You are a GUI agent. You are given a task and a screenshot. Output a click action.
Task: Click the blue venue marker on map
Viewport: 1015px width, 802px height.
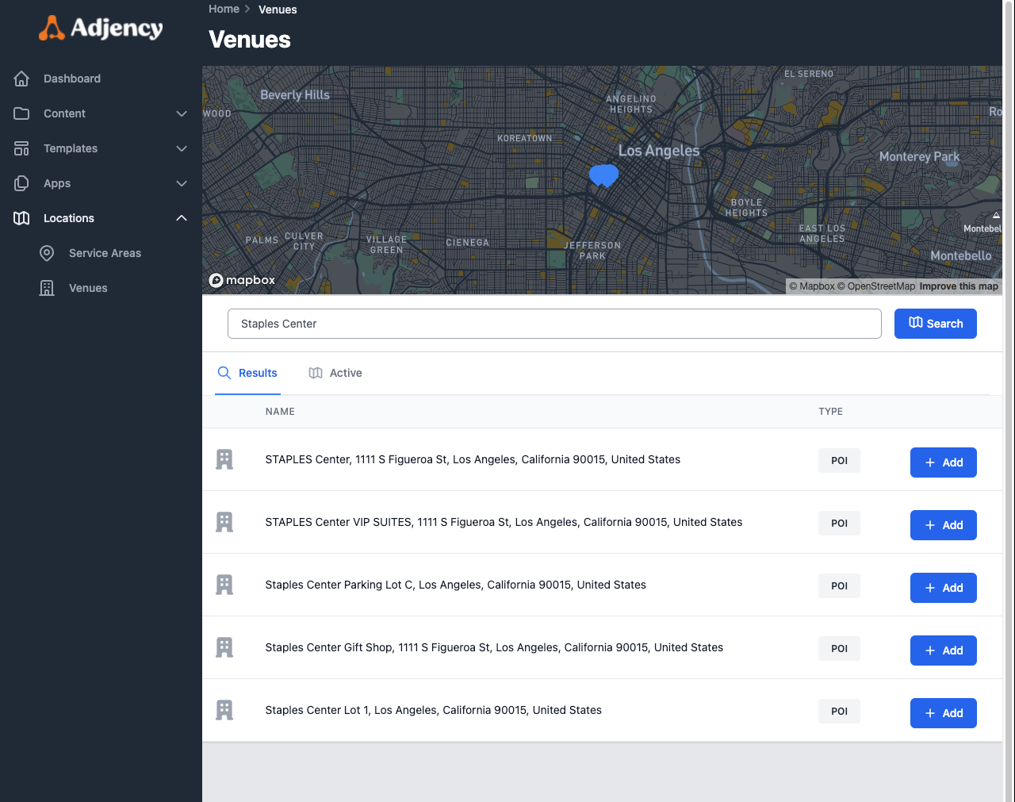pos(604,175)
